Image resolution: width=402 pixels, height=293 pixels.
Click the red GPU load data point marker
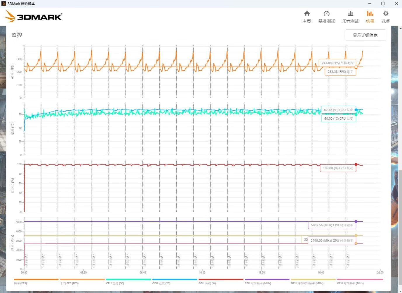(356, 165)
